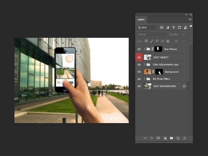Add a layer style fx icon
This screenshot has height=156, width=208.
pos(152,138)
